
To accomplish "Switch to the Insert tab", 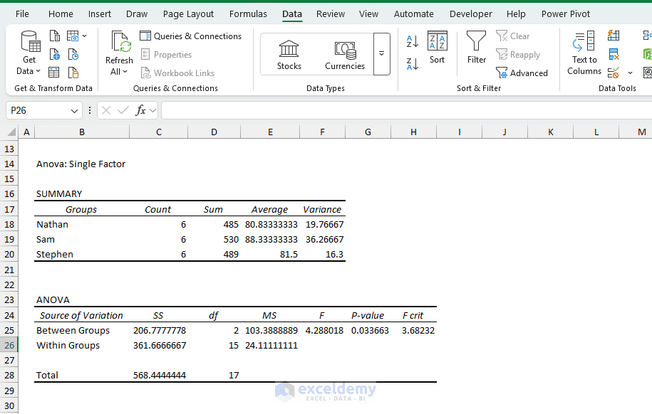I will 99,14.
